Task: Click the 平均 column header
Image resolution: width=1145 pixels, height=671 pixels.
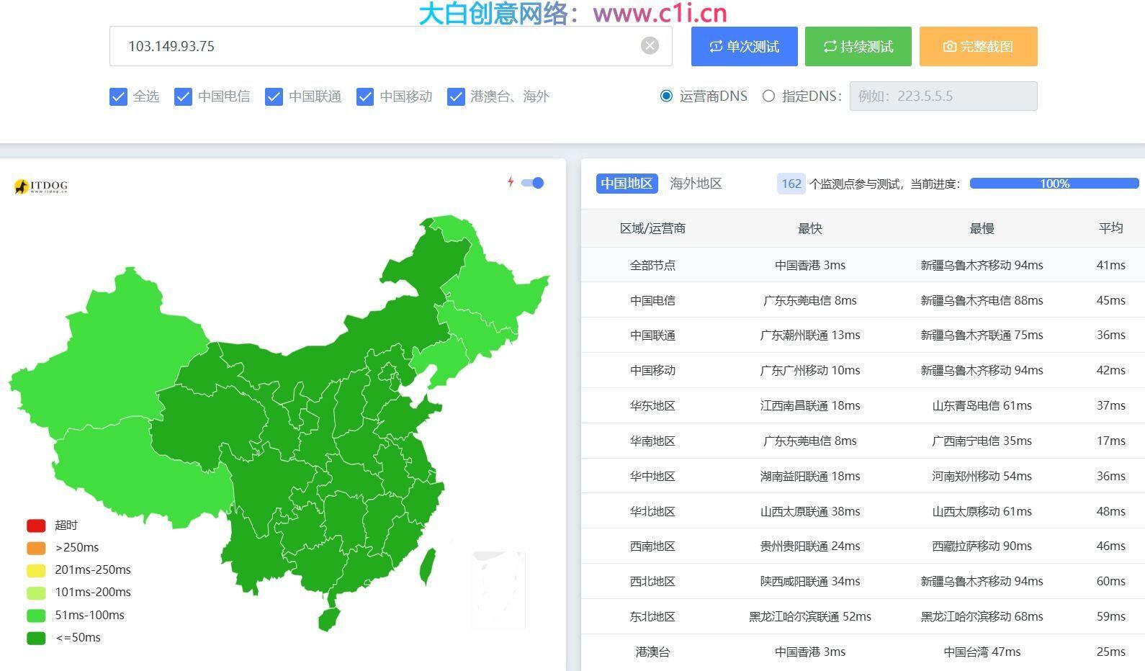Action: tap(1110, 228)
